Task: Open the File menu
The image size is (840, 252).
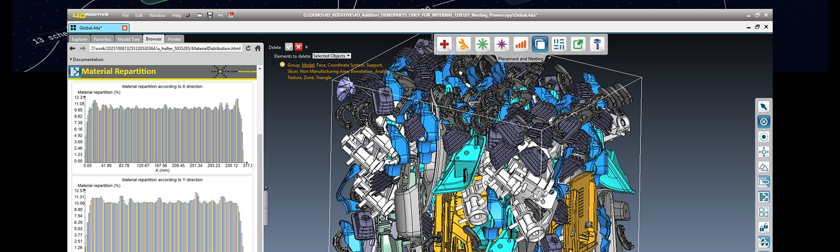Action: [x=125, y=15]
